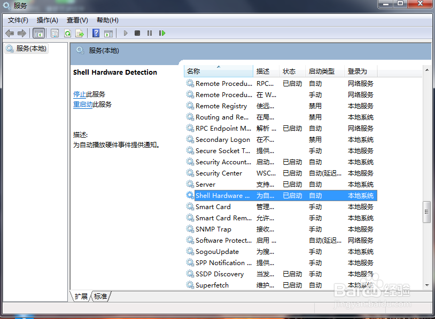This screenshot has height=319, width=435.
Task: Click the gear icon beside Smart Card
Action: (x=190, y=207)
